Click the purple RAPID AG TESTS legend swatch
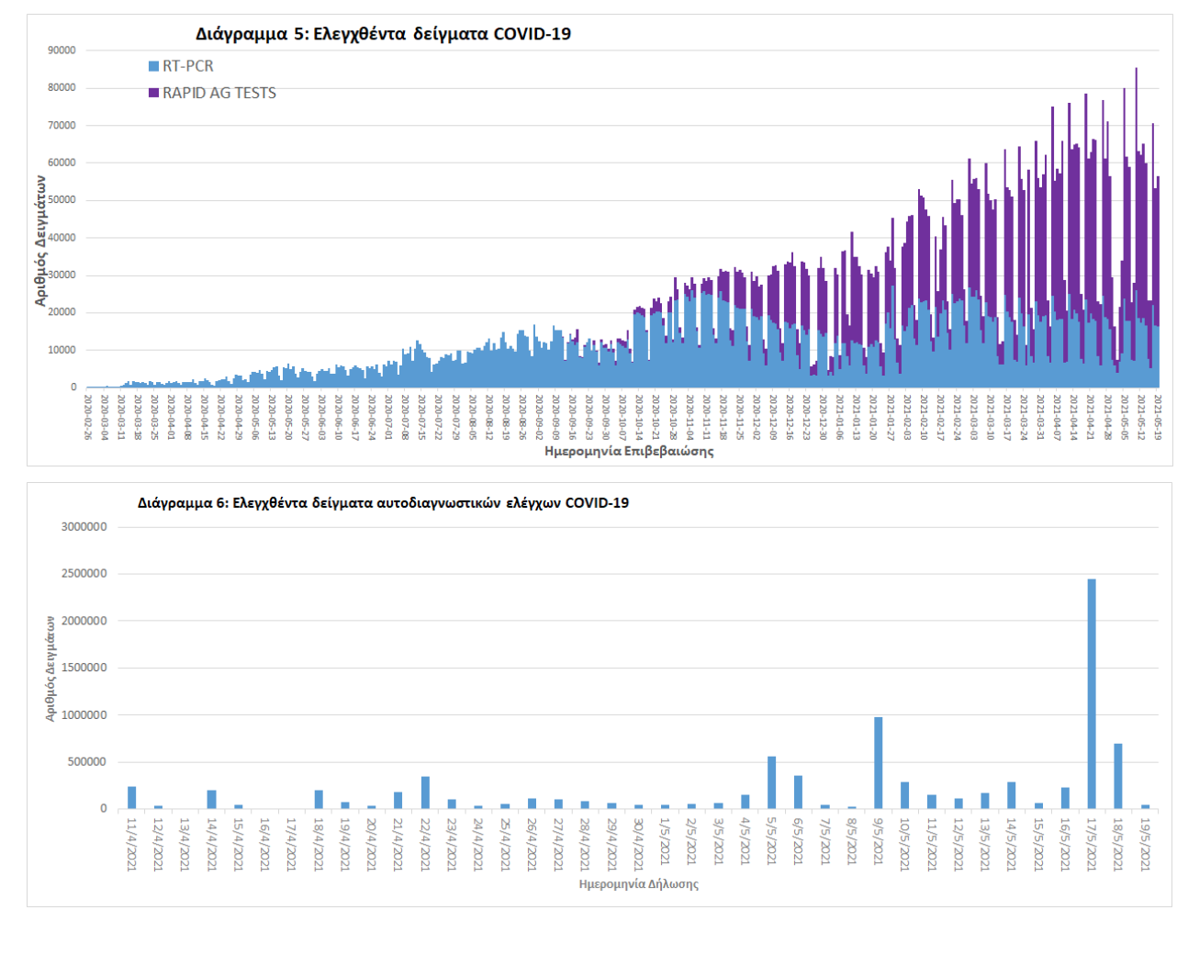The image size is (1177, 955). 153,93
